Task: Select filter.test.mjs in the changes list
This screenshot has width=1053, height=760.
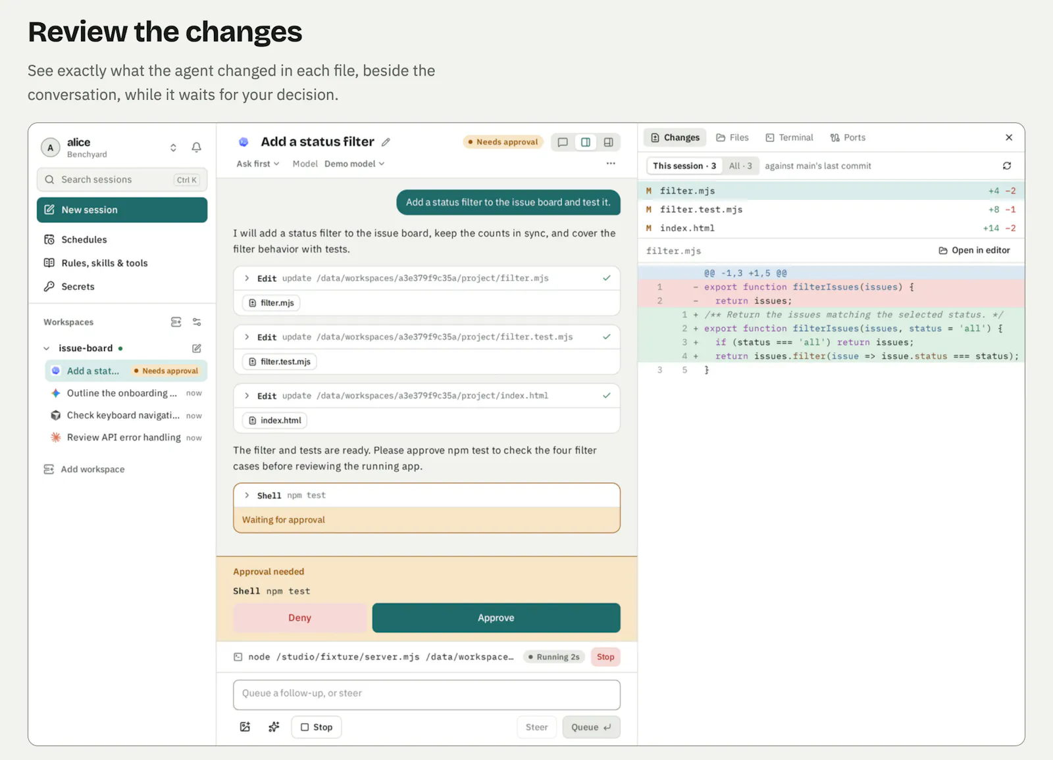Action: point(831,210)
